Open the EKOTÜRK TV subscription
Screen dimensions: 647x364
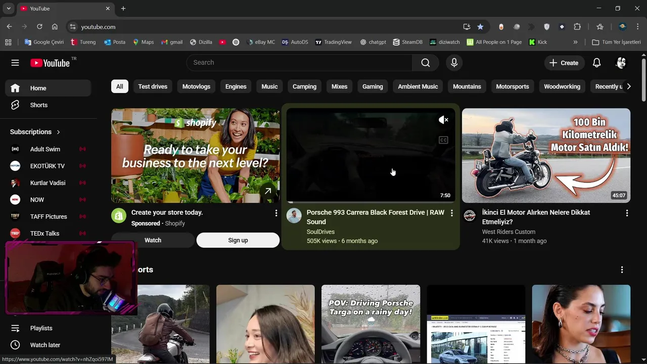[x=48, y=166]
